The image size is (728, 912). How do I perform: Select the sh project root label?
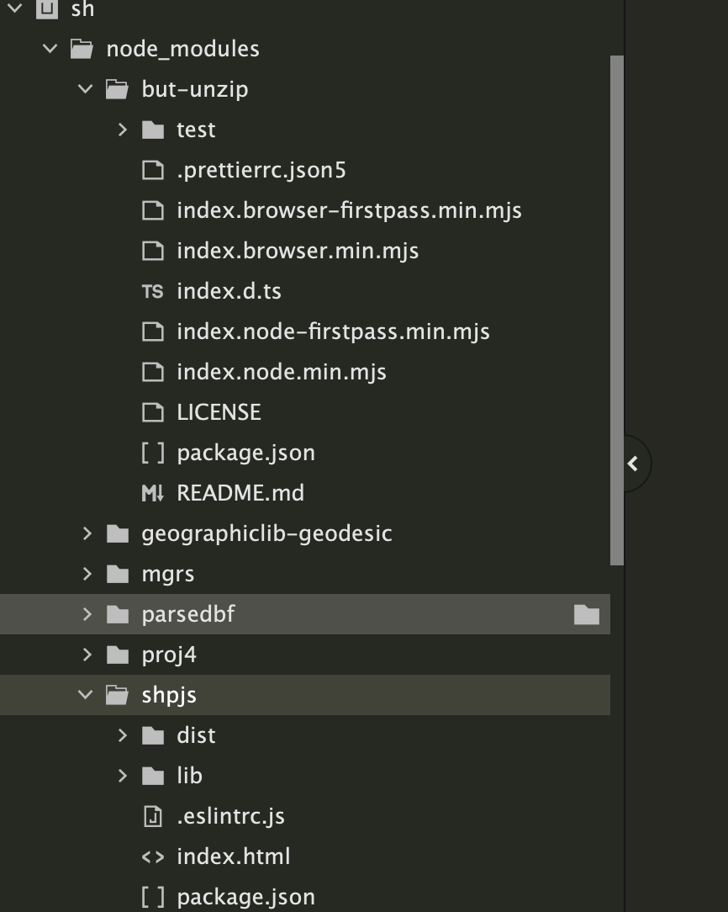coord(82,8)
